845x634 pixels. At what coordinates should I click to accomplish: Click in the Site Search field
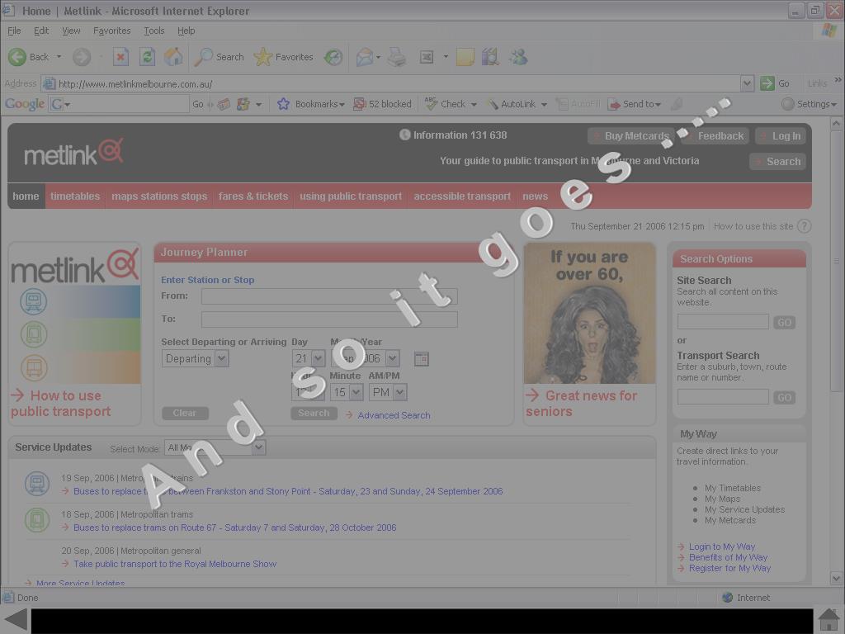(x=723, y=322)
